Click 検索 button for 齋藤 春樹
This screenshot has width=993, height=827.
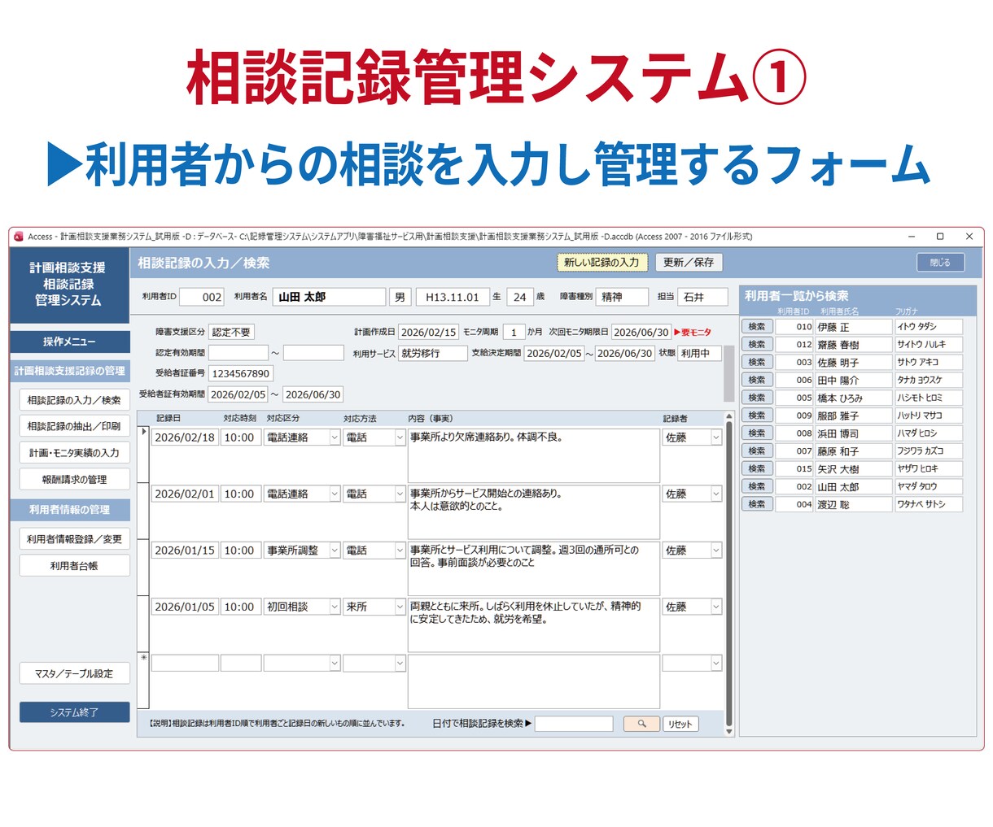point(757,345)
